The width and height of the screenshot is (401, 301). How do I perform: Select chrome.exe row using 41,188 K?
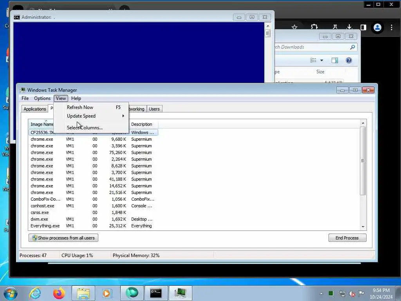93,179
